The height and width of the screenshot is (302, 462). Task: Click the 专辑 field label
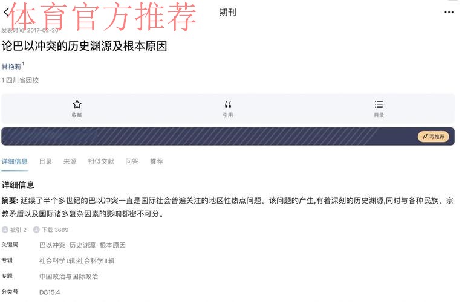[7, 260]
